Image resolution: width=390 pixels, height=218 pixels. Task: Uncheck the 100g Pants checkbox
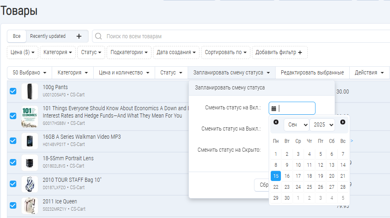[x=13, y=91]
